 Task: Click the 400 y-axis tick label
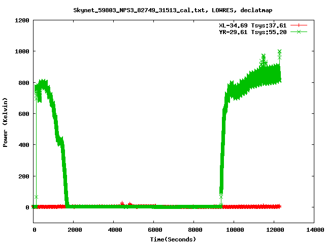point(24,145)
